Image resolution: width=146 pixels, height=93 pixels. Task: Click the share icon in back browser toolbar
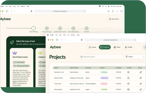pyautogui.click(x=113, y=11)
